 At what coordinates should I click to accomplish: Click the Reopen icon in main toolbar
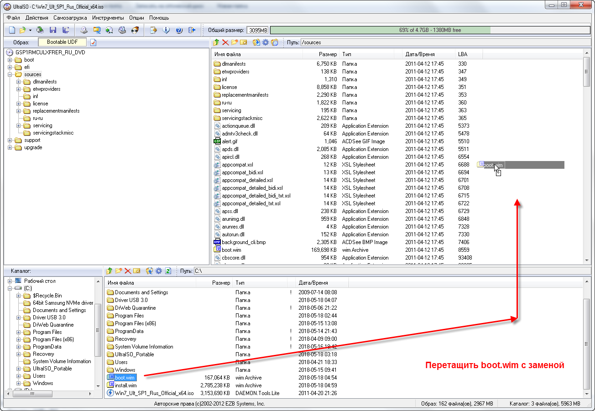(x=40, y=30)
